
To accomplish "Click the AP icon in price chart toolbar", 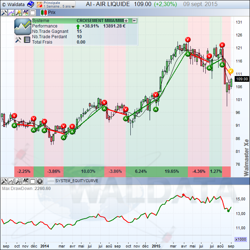I will [x=26, y=13].
